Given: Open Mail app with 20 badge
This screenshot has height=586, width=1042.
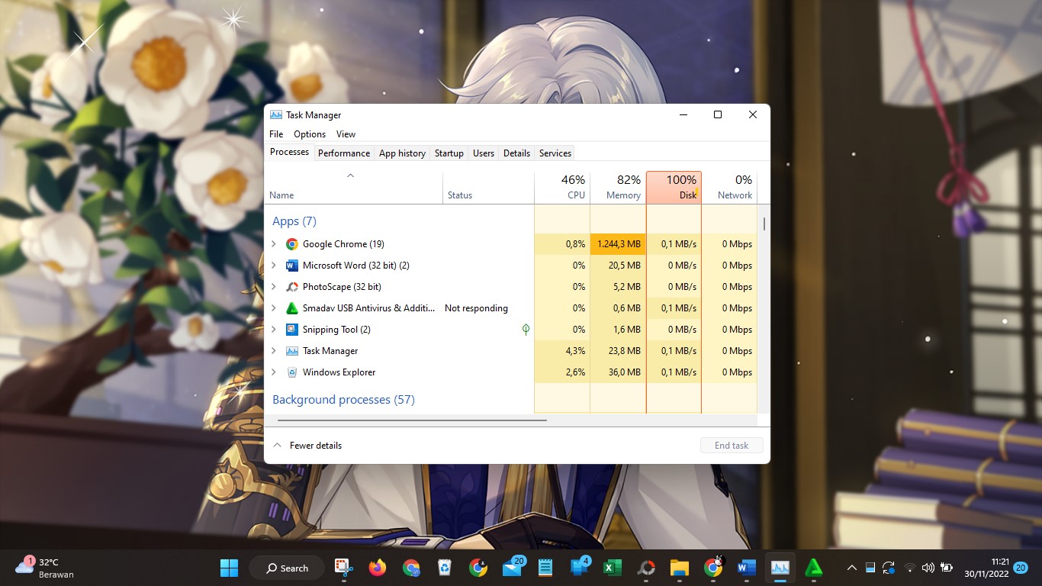Looking at the screenshot, I should tap(513, 567).
